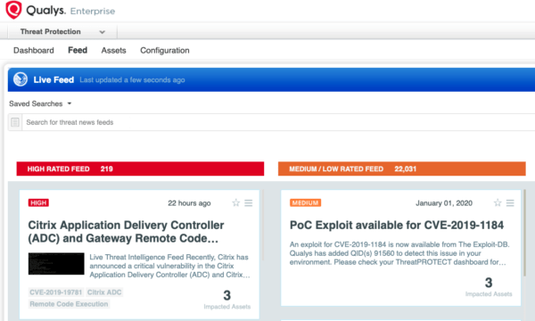This screenshot has width=535, height=321.
Task: Click the search query list icon
Action: coord(15,122)
